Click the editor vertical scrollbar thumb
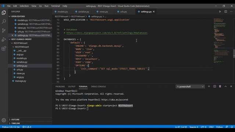 234,54
